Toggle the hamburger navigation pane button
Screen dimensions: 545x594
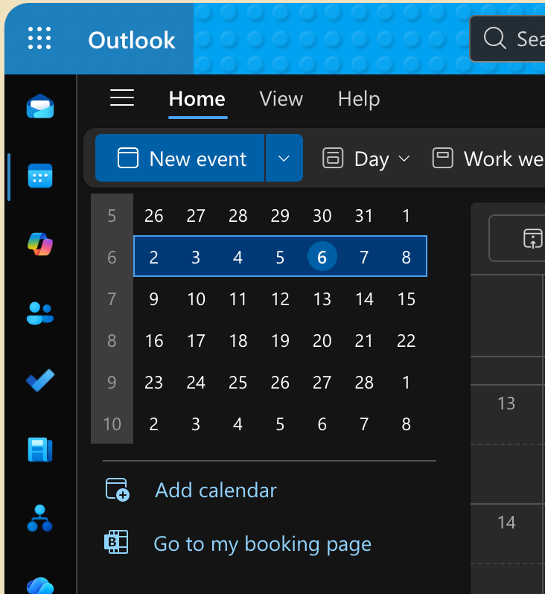122,98
